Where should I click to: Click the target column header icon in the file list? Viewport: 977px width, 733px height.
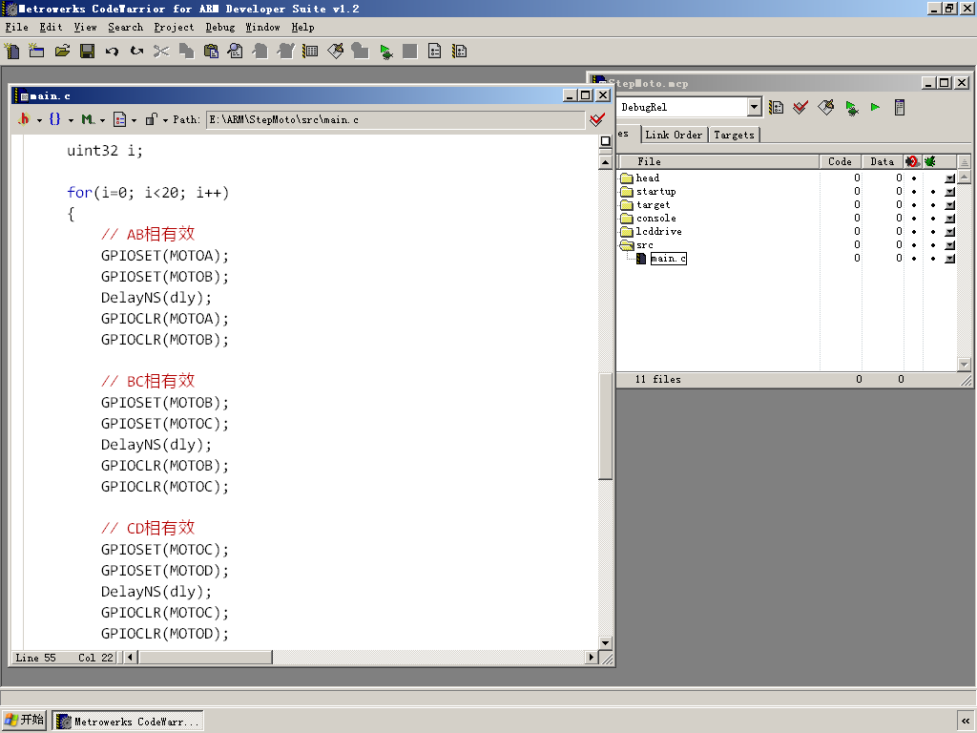point(912,161)
